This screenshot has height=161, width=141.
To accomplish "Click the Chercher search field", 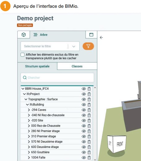I will coord(57,78).
